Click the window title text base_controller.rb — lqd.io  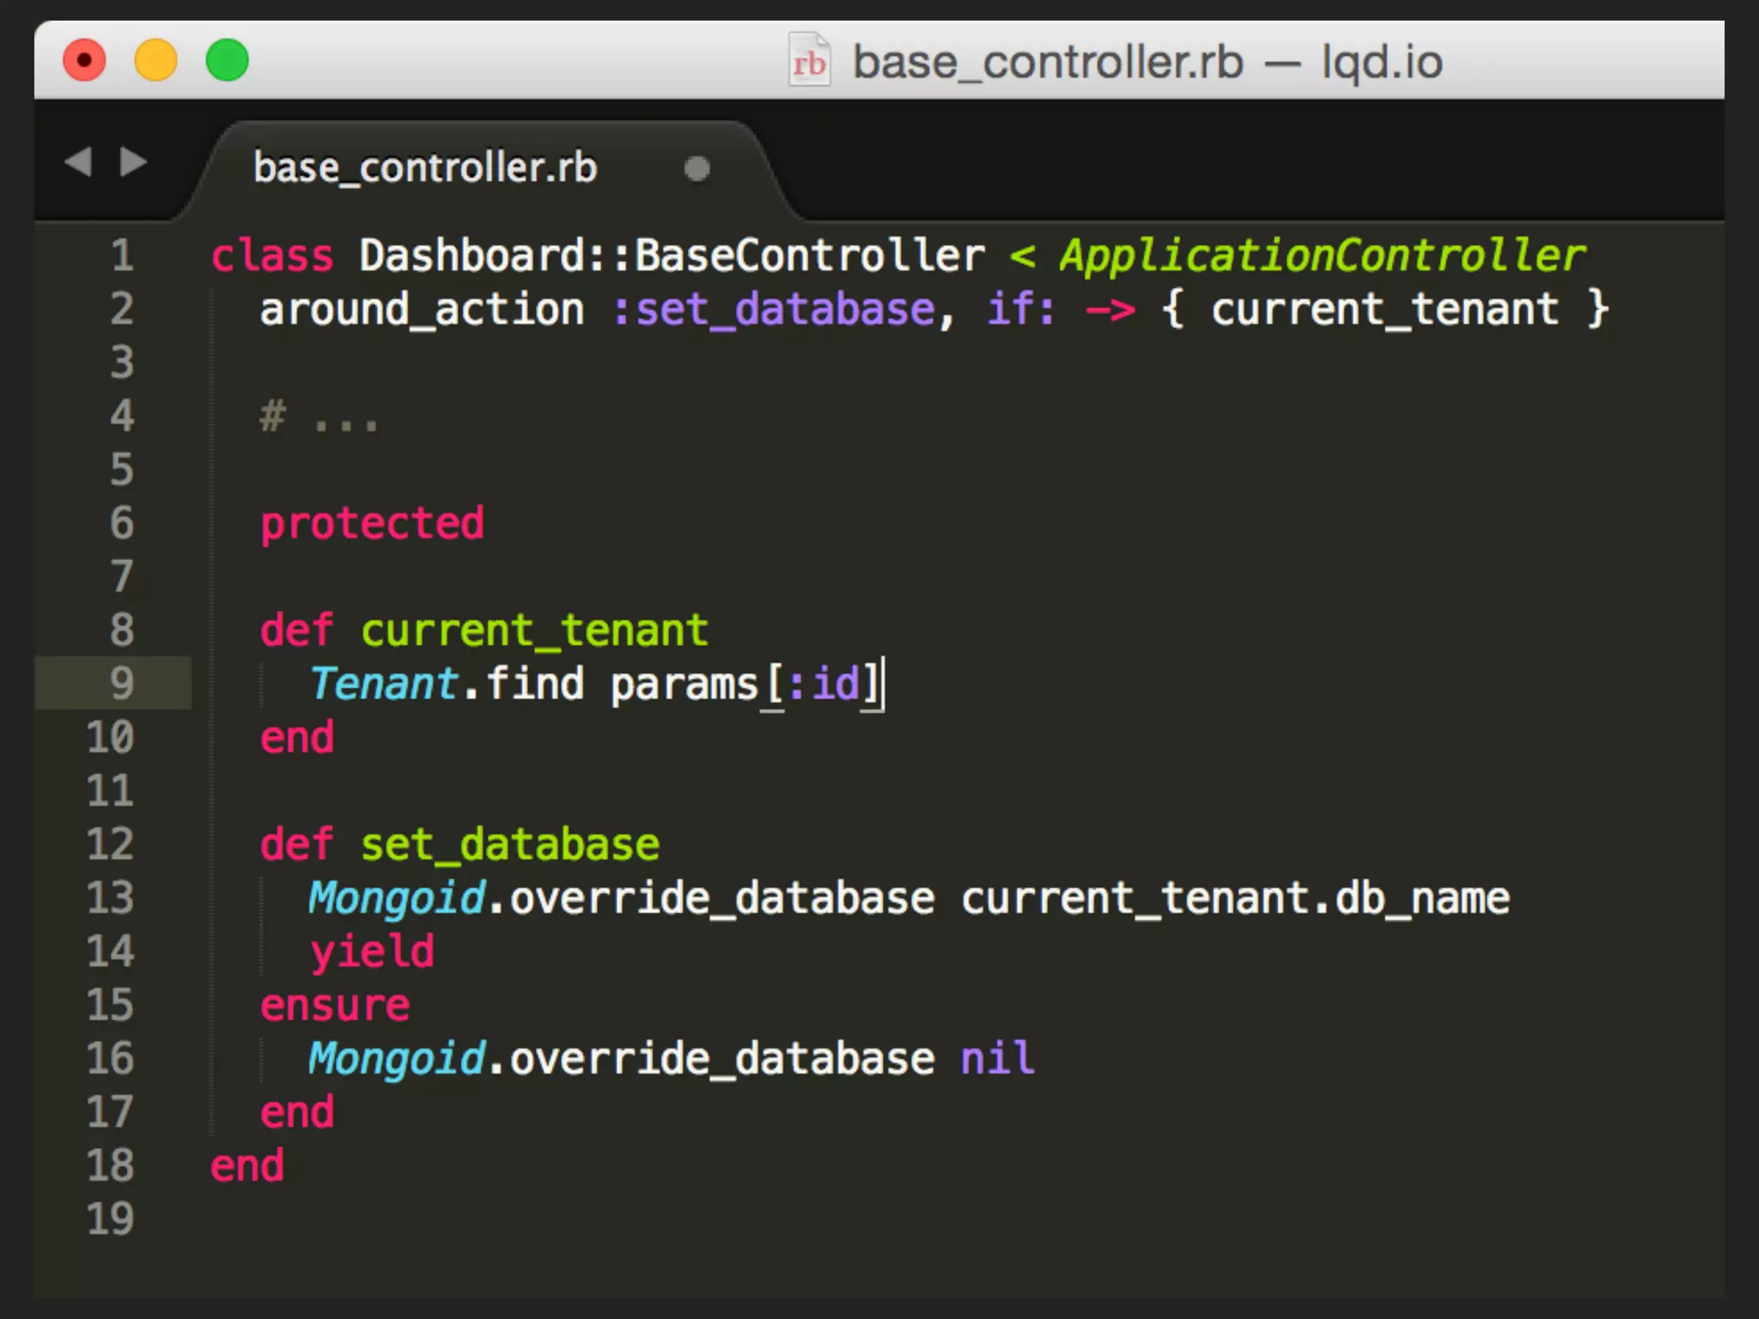pyautogui.click(x=1147, y=62)
